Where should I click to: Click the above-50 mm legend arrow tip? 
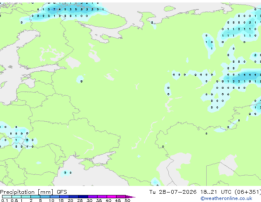pos(130,197)
